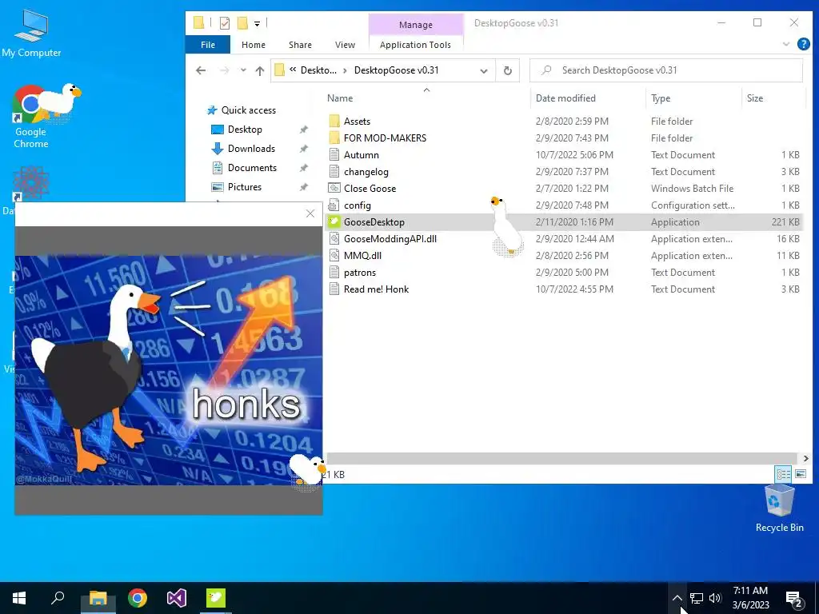Click the Windows Start button
819x614 pixels.
coord(19,598)
